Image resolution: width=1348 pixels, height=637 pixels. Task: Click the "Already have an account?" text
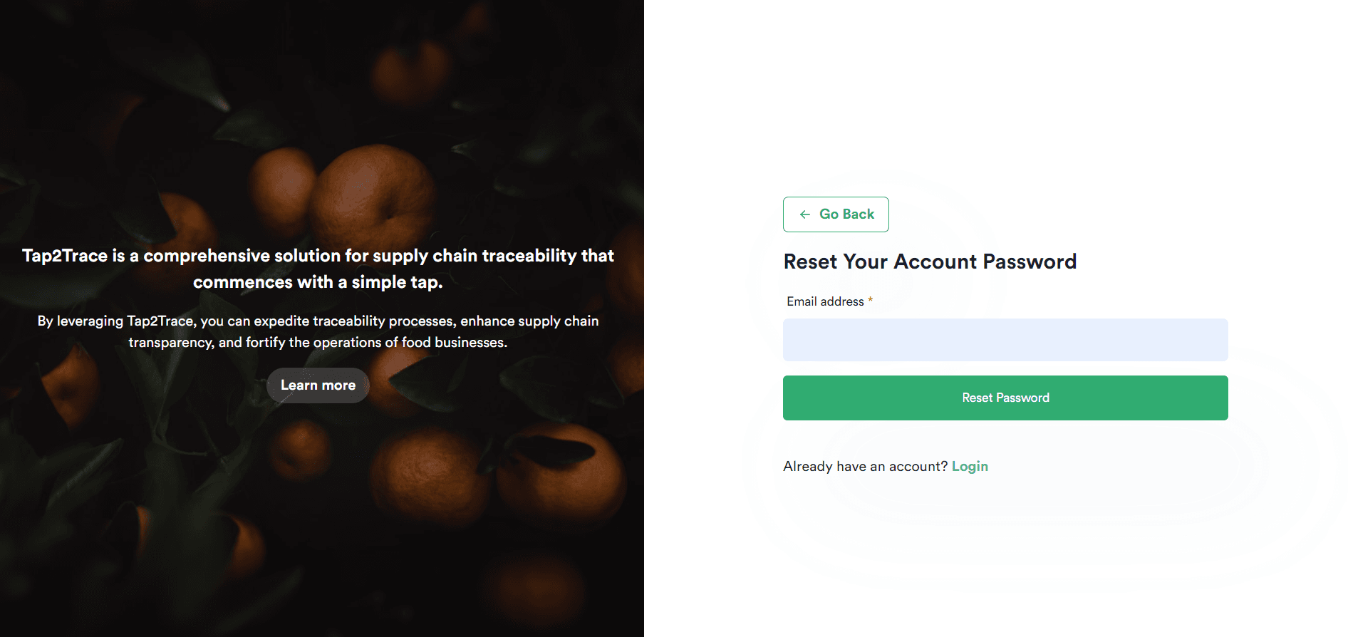pyautogui.click(x=865, y=467)
